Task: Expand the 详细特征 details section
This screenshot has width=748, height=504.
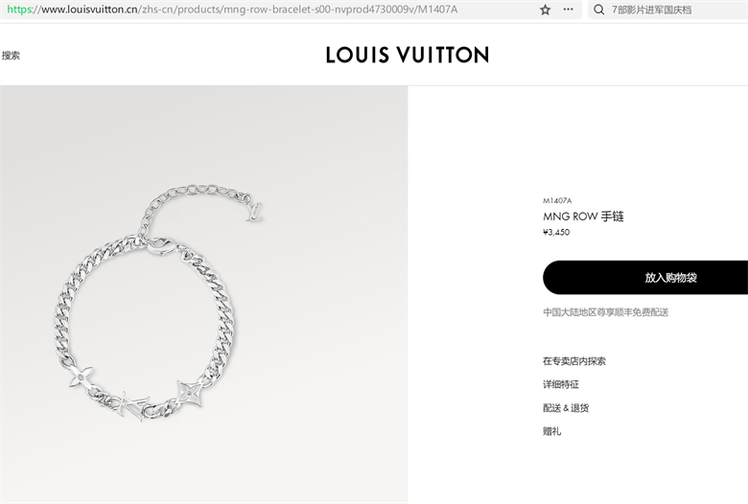Action: [561, 384]
